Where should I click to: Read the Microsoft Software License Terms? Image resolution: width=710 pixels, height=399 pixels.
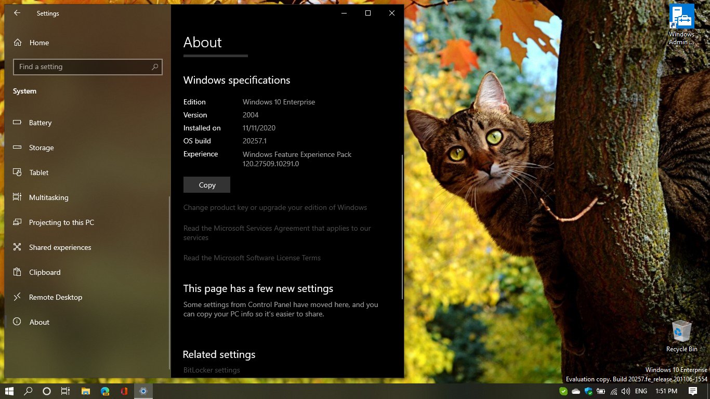tap(252, 258)
